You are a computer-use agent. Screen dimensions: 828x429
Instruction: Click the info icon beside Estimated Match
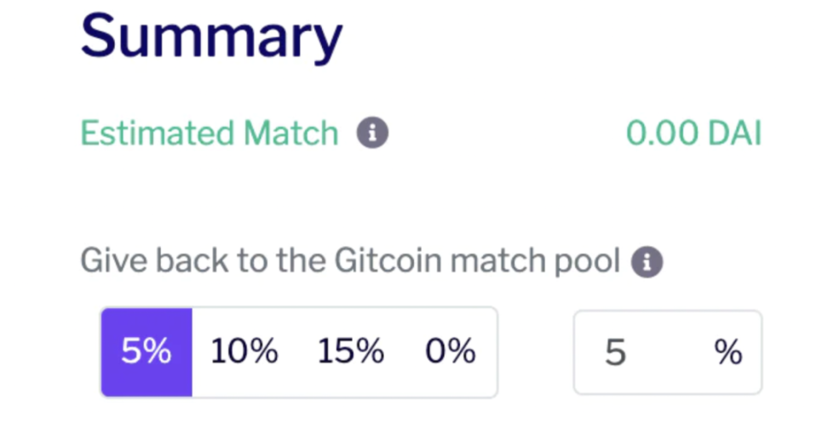372,133
